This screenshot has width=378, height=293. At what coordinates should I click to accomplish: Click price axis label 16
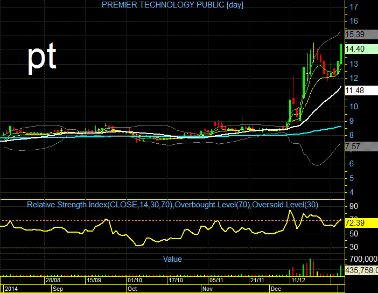[354, 21]
